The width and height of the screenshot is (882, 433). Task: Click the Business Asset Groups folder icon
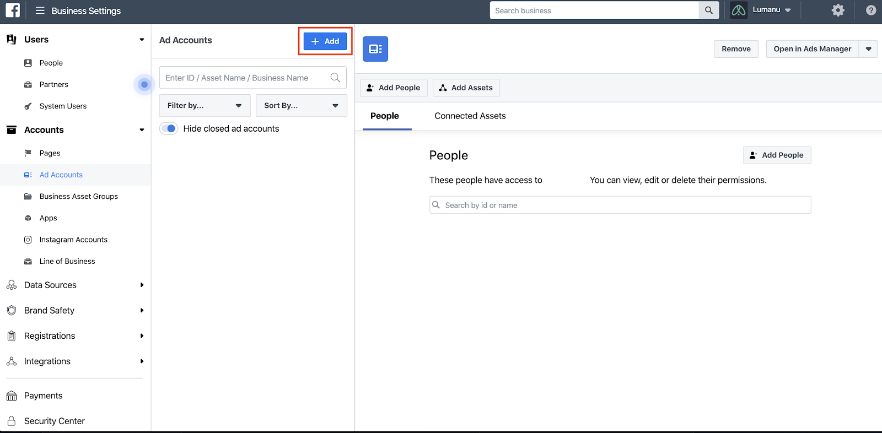pos(28,197)
